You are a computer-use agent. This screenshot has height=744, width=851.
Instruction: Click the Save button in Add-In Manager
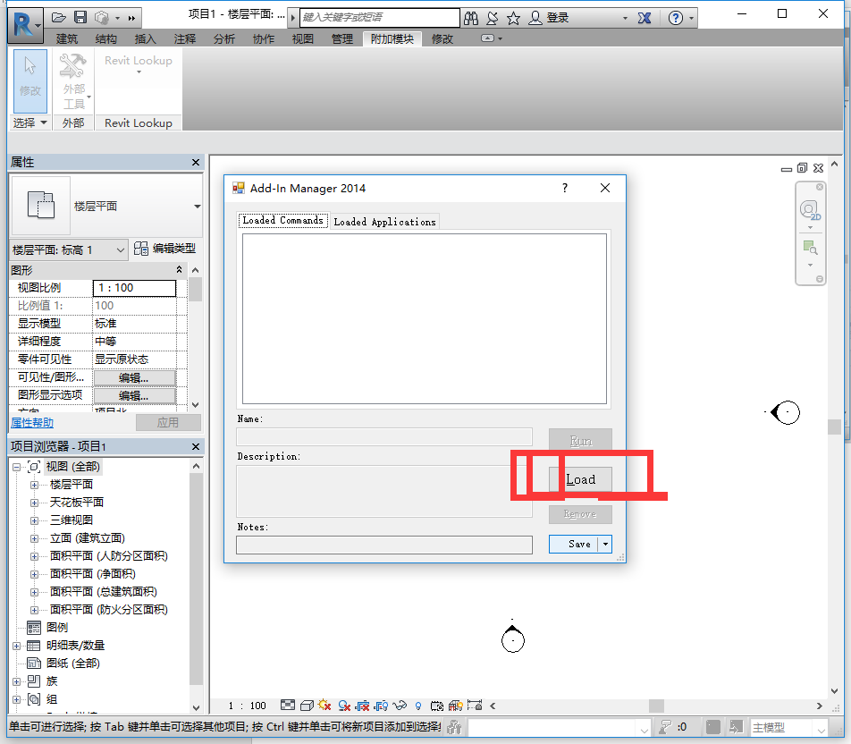coord(574,545)
